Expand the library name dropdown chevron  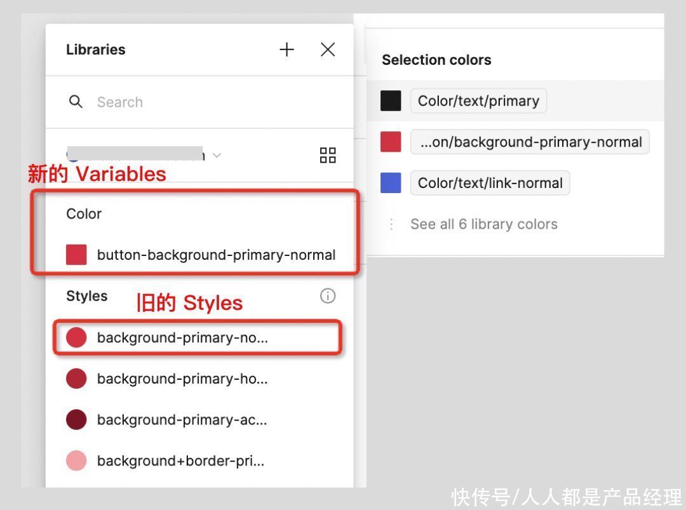(x=217, y=155)
